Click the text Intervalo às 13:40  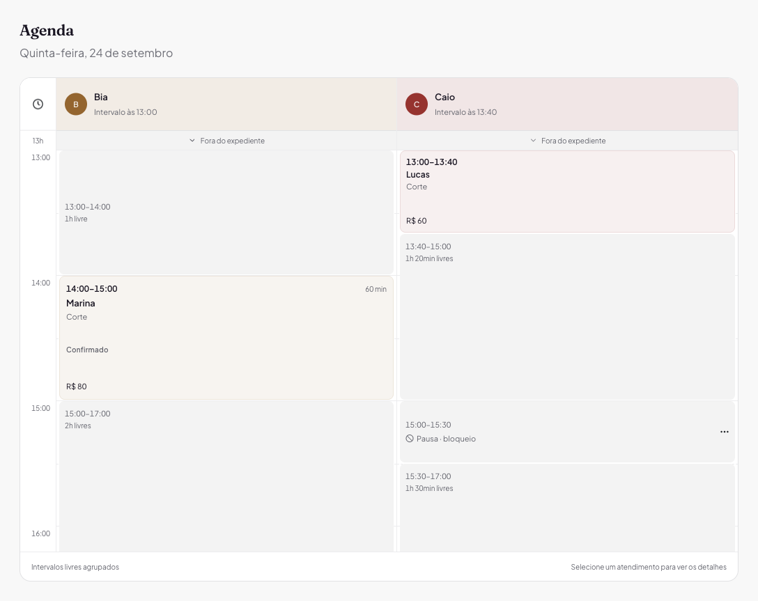click(x=465, y=112)
